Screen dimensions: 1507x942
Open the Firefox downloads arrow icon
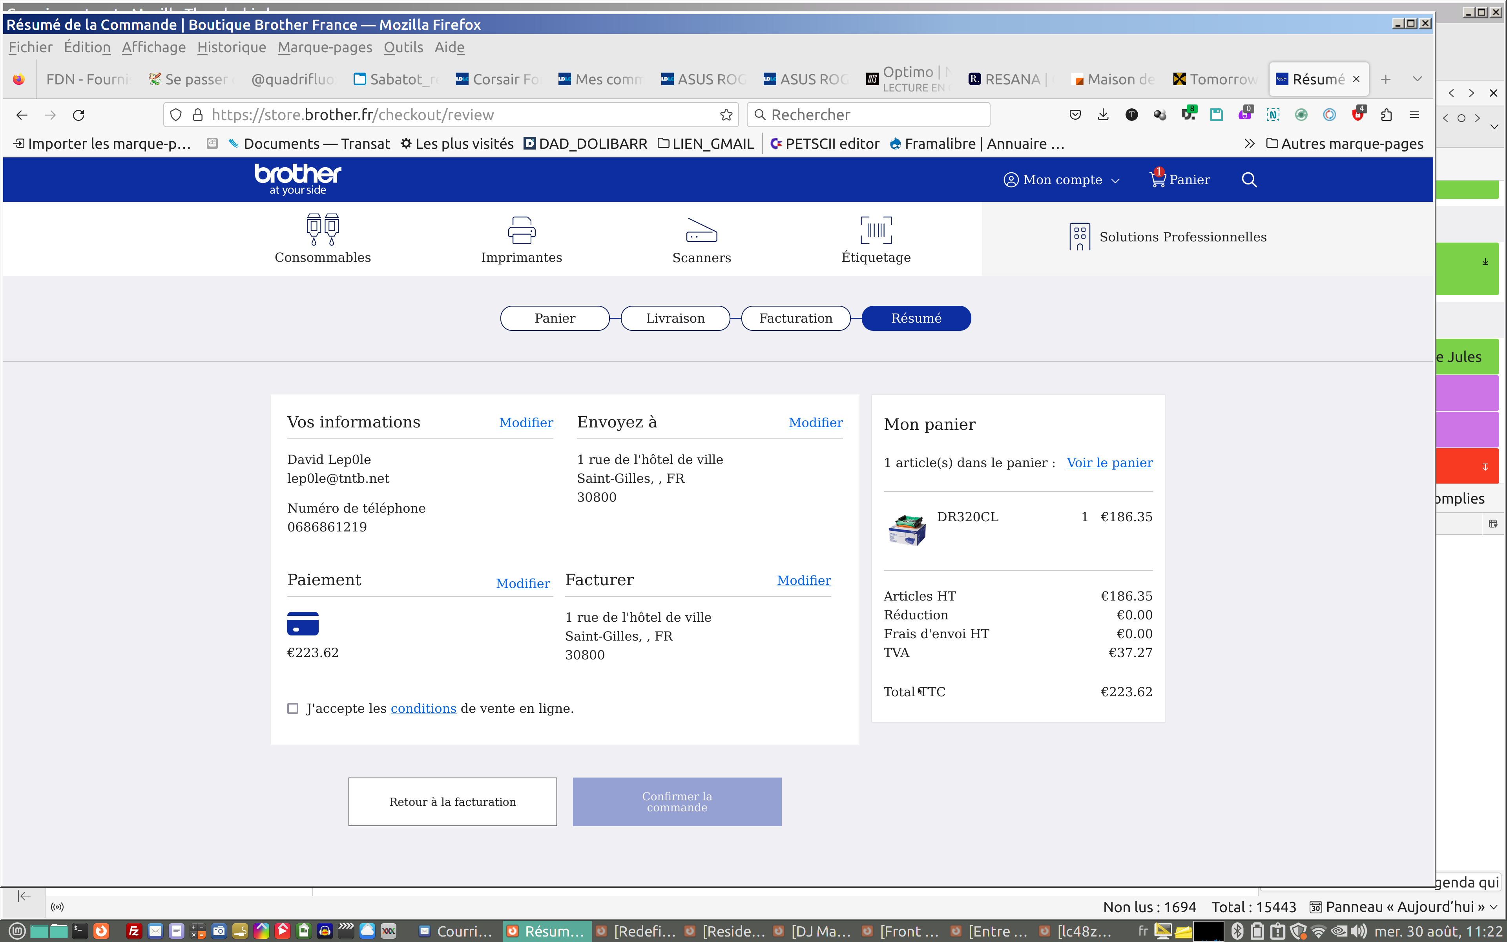click(1103, 115)
